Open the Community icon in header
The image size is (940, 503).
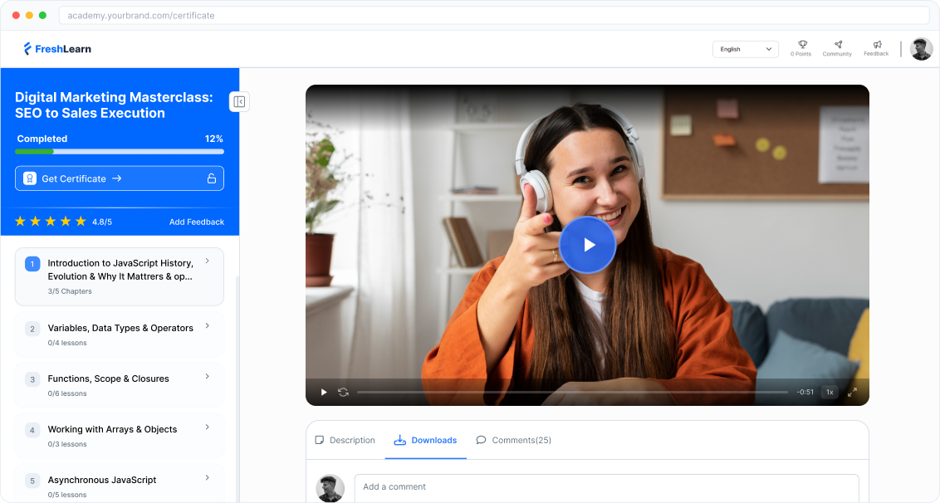coord(837,45)
